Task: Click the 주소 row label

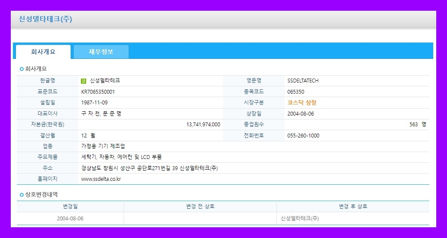Action: (47, 168)
